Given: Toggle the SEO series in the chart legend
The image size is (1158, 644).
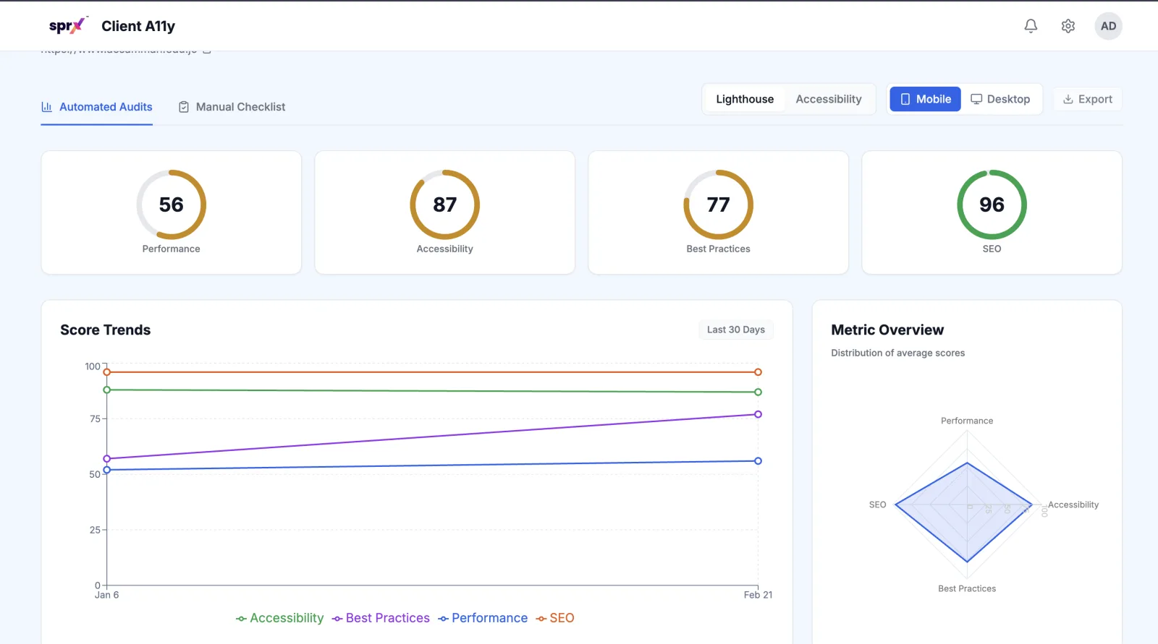Looking at the screenshot, I should point(555,618).
